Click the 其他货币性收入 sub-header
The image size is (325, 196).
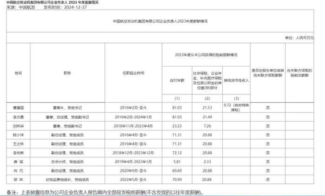point(236,80)
